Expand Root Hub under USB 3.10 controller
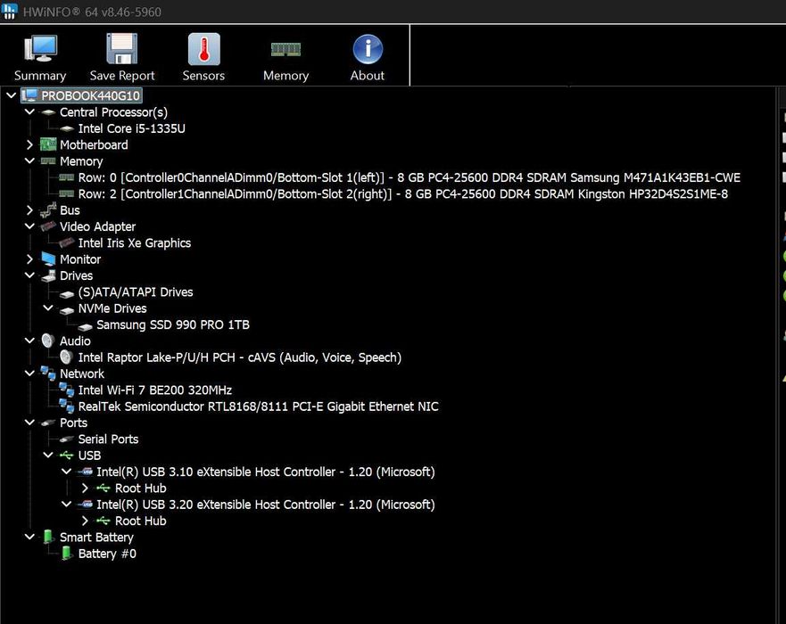Screen dimensions: 786x624 (85, 488)
